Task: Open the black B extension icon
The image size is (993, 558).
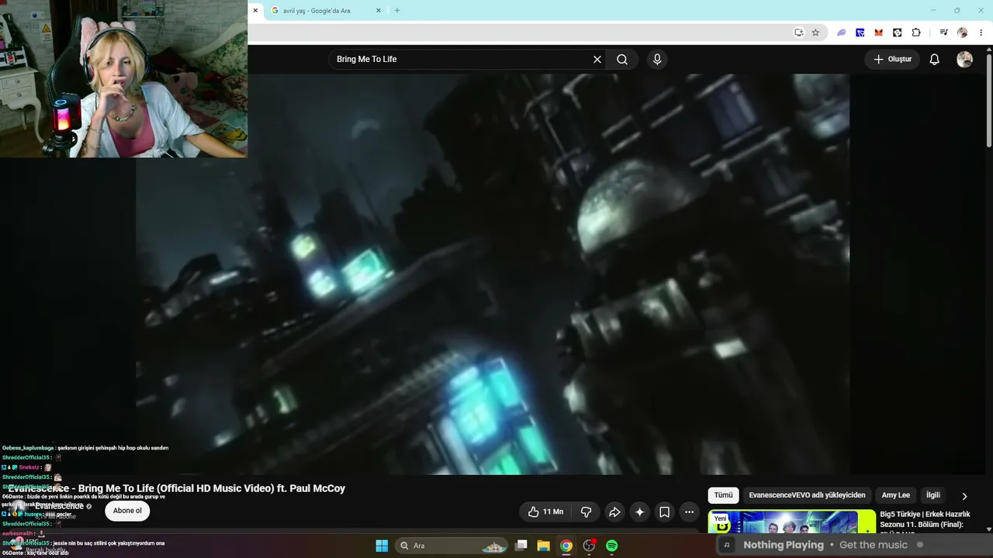Action: (x=898, y=33)
